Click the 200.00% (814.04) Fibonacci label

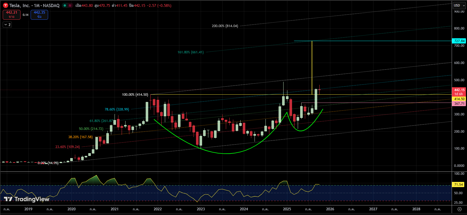coord(225,26)
